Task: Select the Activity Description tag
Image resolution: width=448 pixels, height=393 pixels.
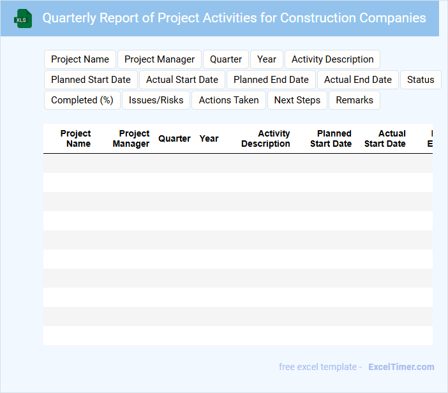Action: click(332, 59)
